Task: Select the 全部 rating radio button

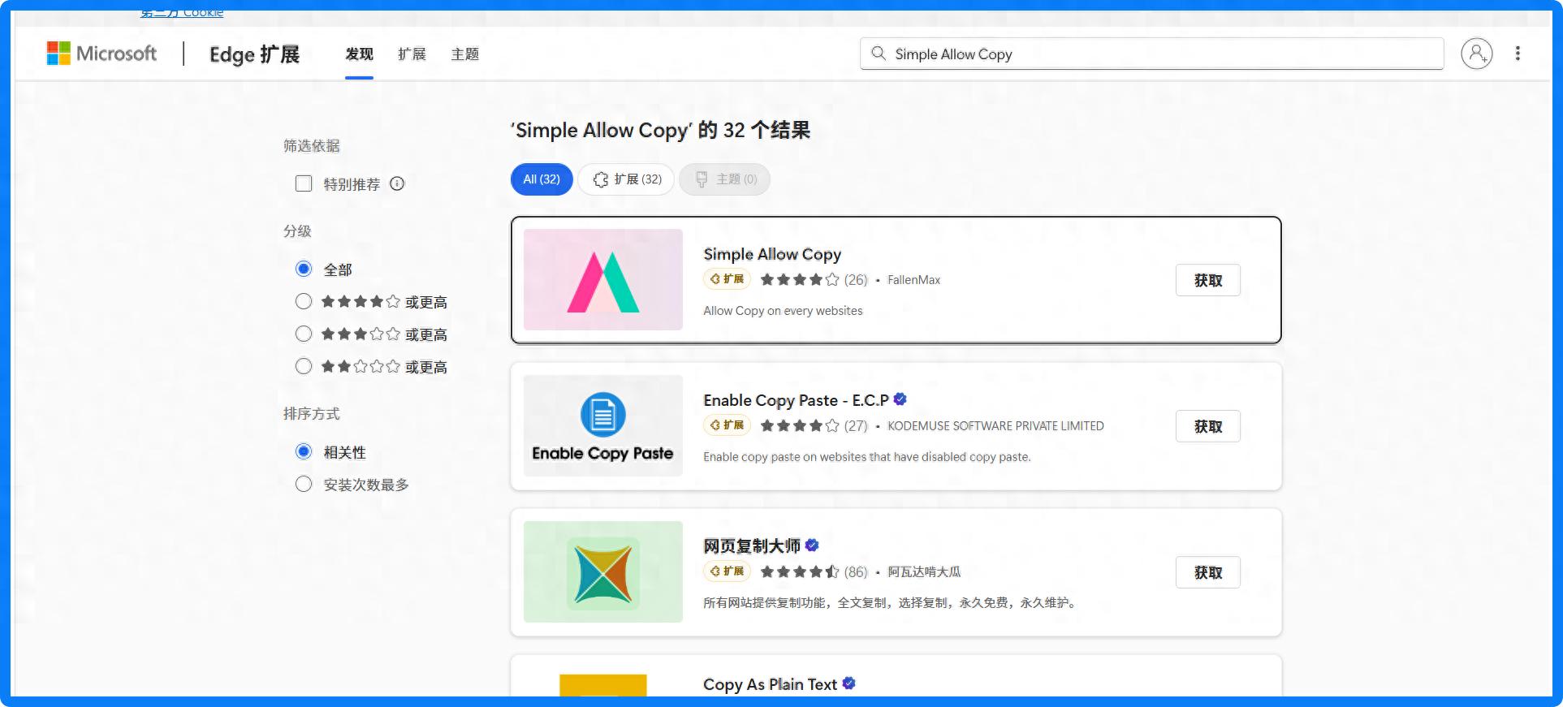Action: point(304,269)
